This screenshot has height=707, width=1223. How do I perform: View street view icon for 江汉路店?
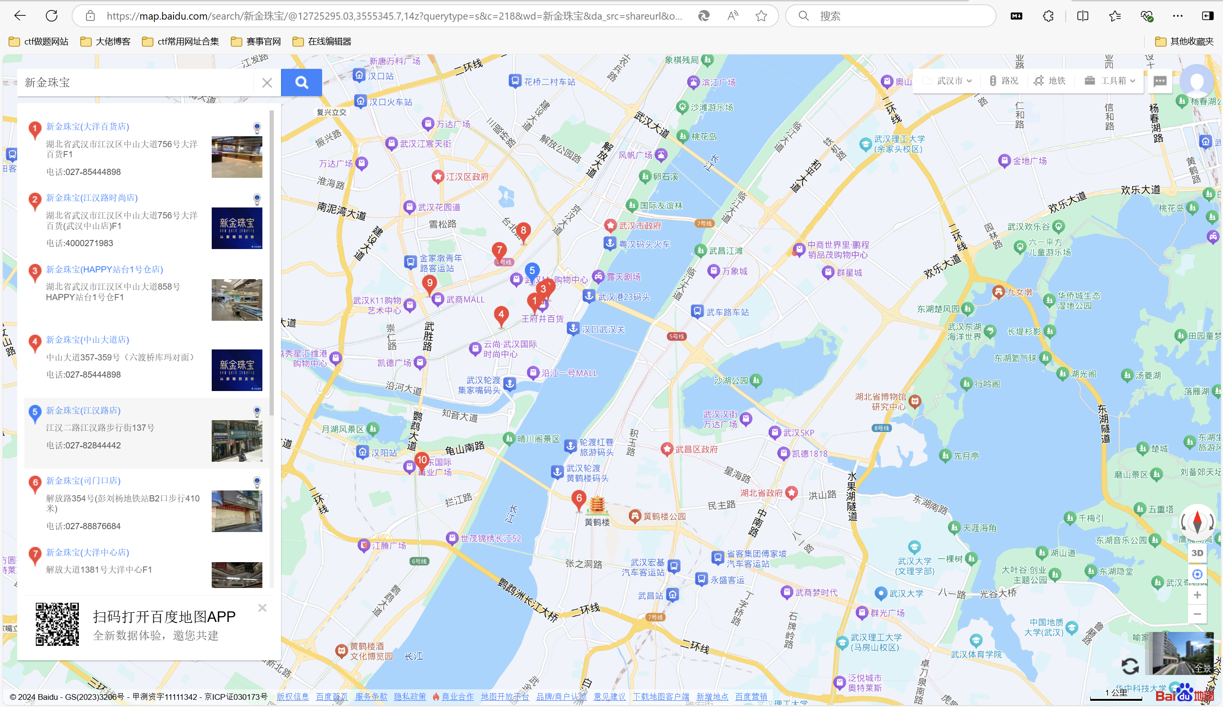coord(257,412)
